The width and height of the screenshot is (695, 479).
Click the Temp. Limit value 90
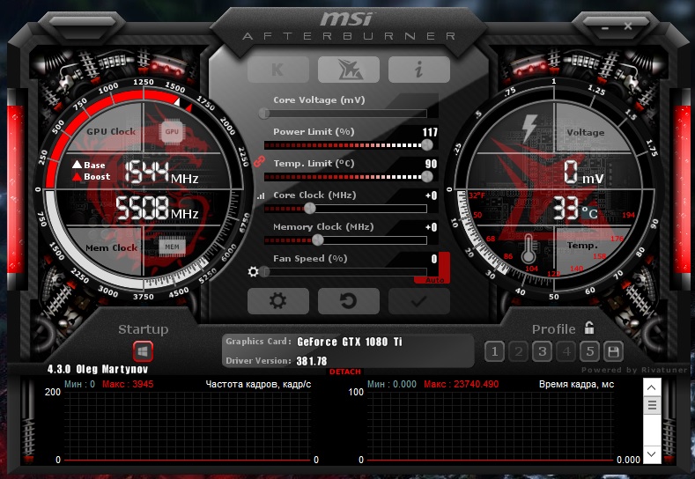pyautogui.click(x=432, y=164)
